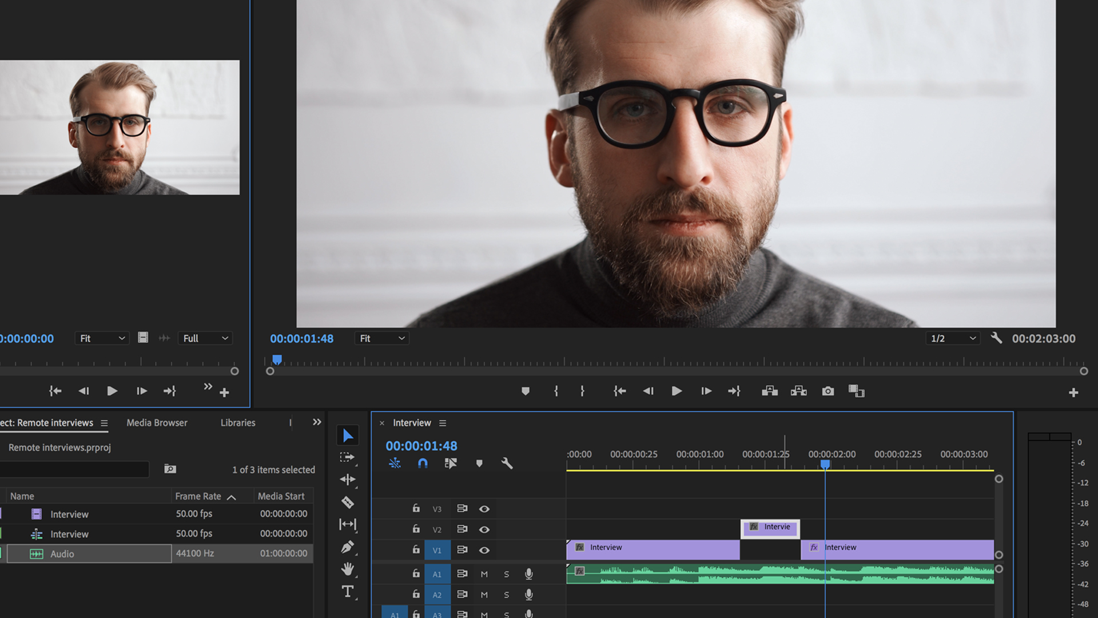
Task: Mute the A1 audio track
Action: point(484,574)
